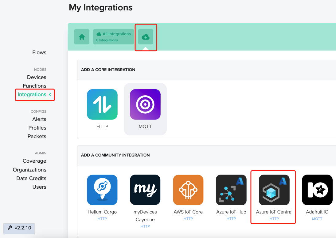Click the 'ADD A COMMUNITY INTEGRATION' heading

(115, 155)
